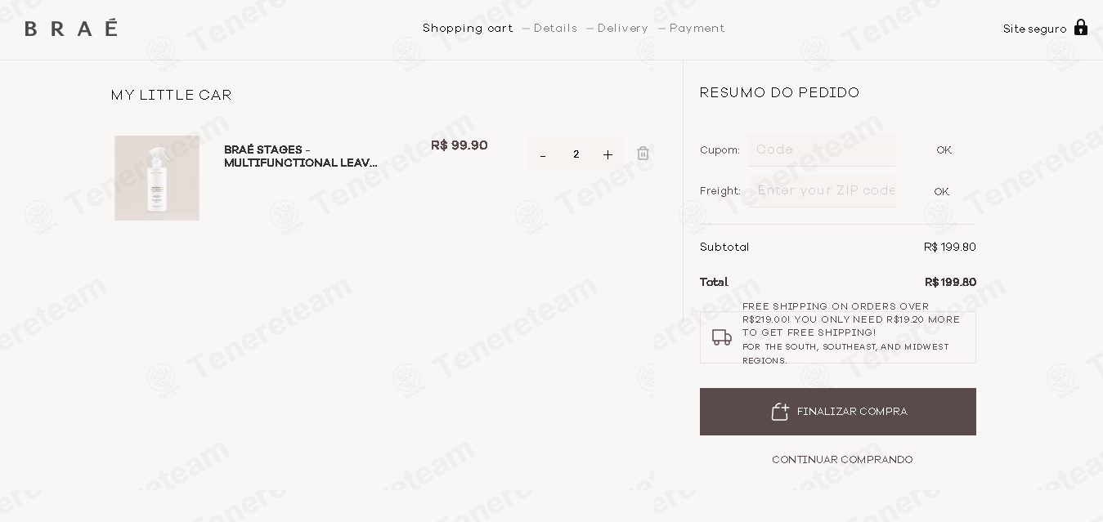Click the delivery truck icon
The width and height of the screenshot is (1103, 522).
click(x=722, y=337)
